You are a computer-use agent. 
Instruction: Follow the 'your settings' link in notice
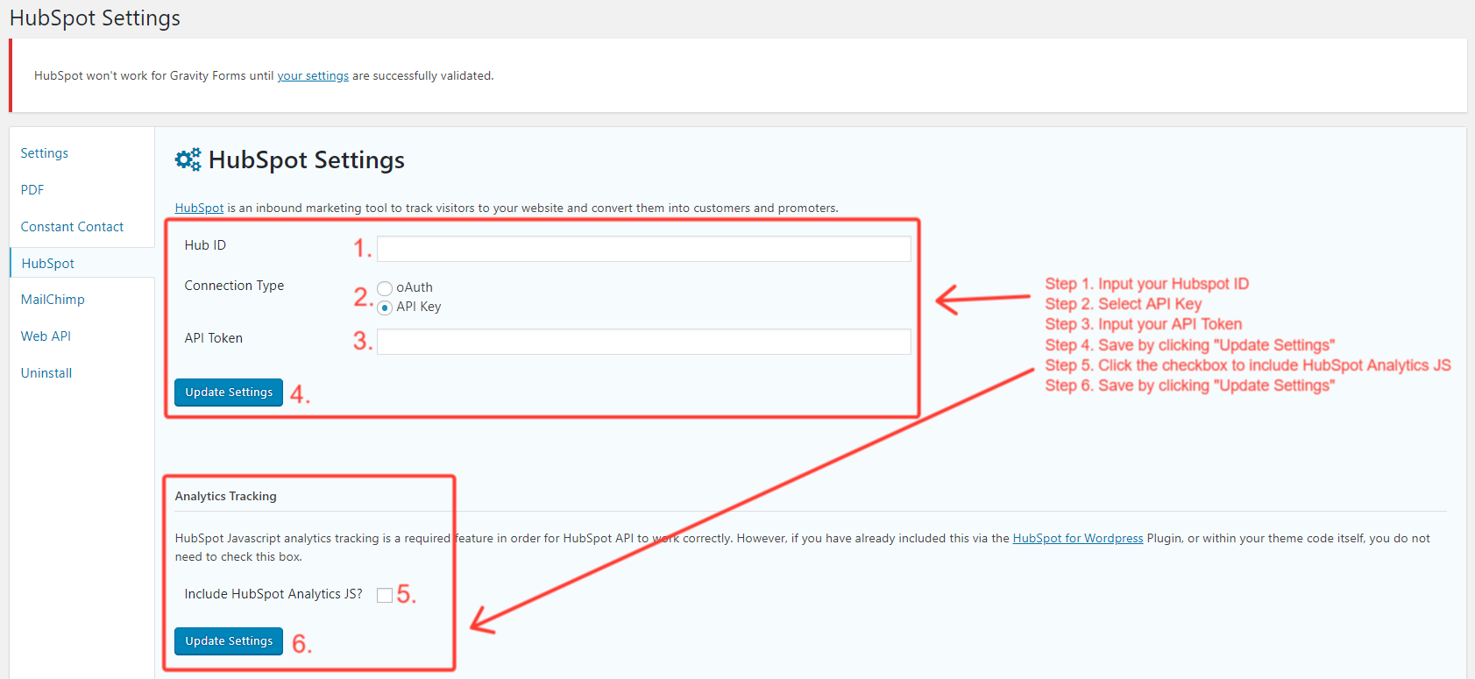click(313, 76)
